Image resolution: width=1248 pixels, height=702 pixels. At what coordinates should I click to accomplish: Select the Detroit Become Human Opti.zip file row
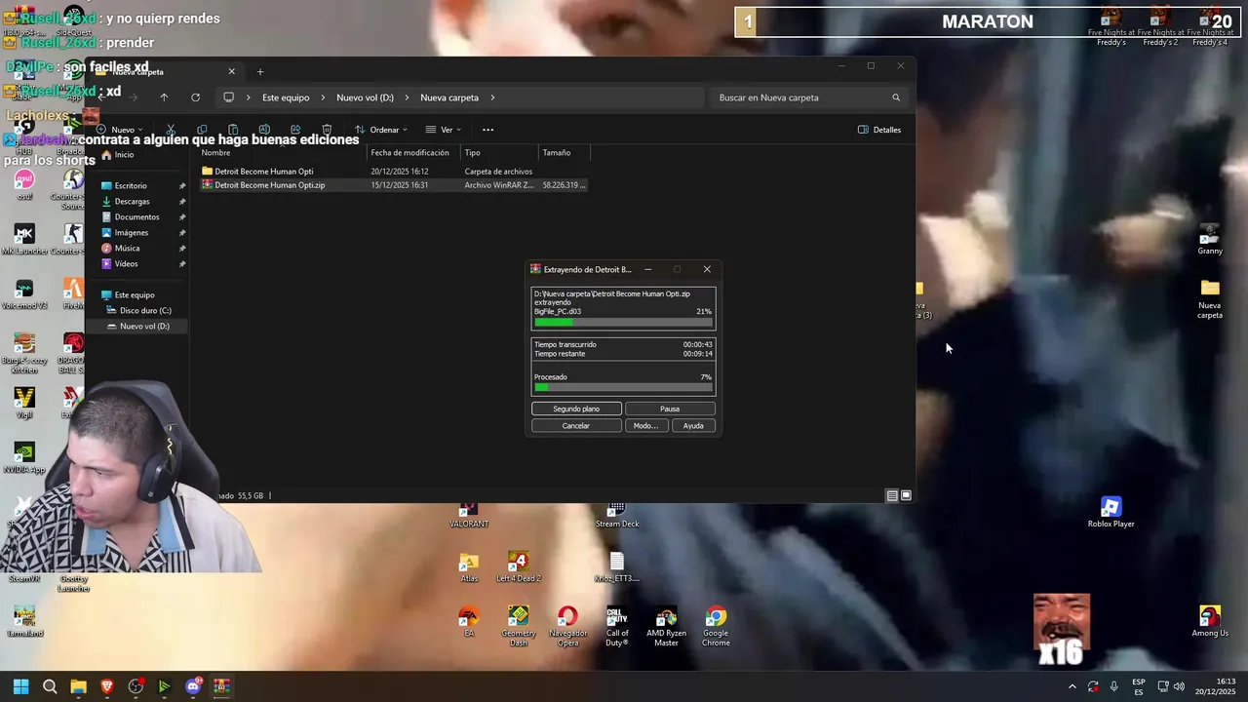pyautogui.click(x=394, y=185)
